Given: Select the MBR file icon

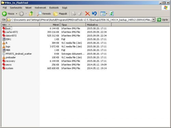Looking at the screenshot, I should [4, 50].
